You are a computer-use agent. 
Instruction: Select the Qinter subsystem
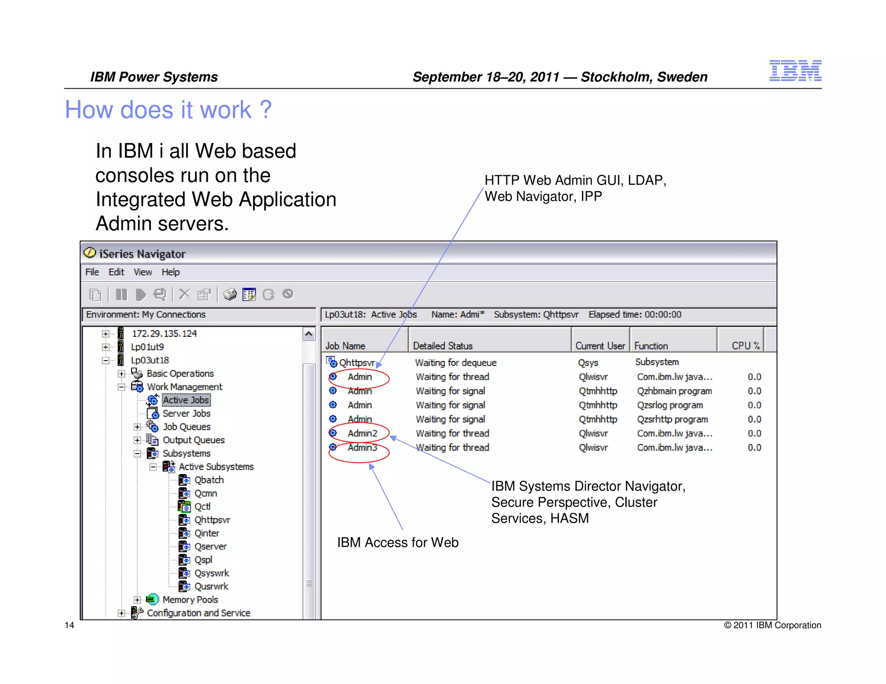tap(207, 533)
